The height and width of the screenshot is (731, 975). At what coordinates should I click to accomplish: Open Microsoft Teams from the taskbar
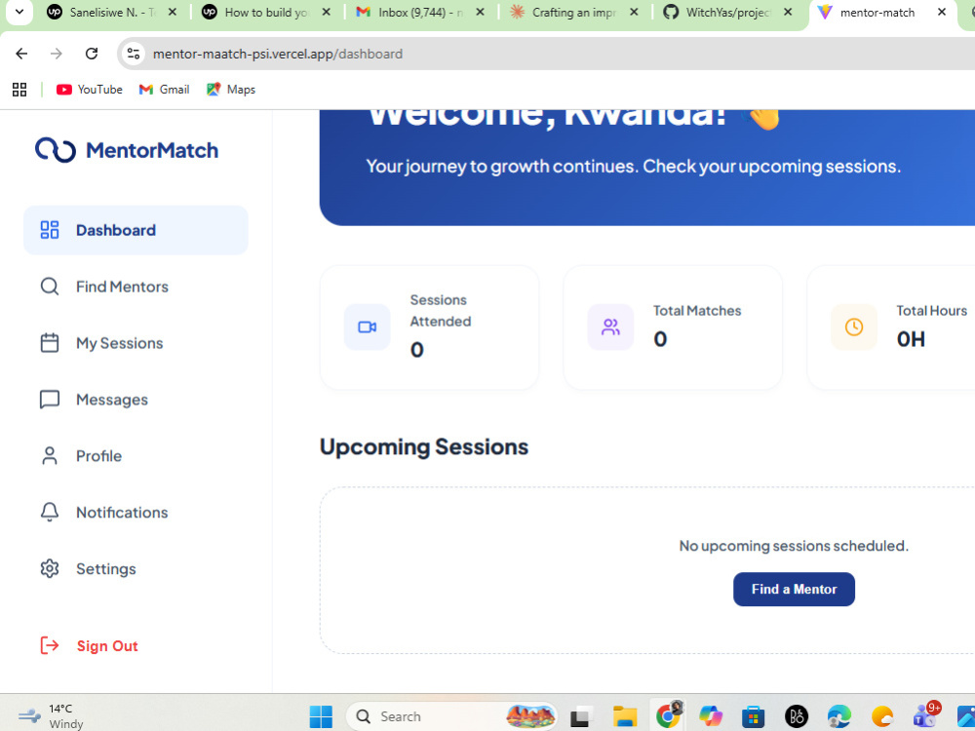point(925,715)
